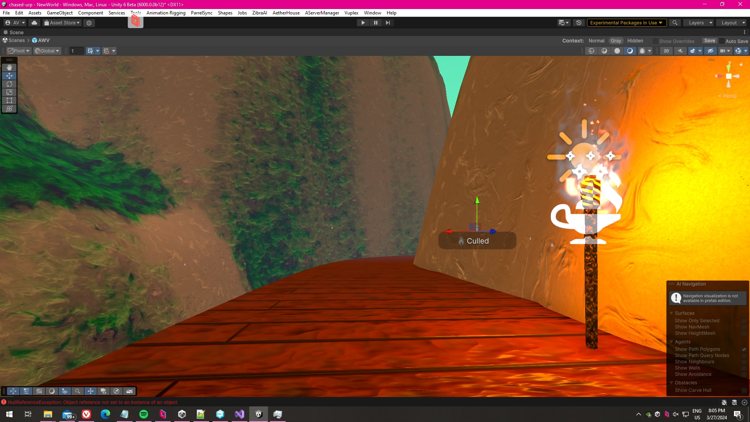Viewport: 750px width, 422px height.
Task: Select the Hand view tool
Action: click(9, 68)
